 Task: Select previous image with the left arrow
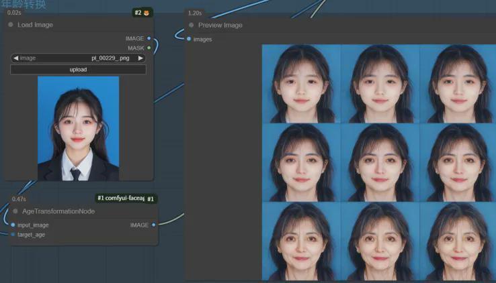(15, 58)
